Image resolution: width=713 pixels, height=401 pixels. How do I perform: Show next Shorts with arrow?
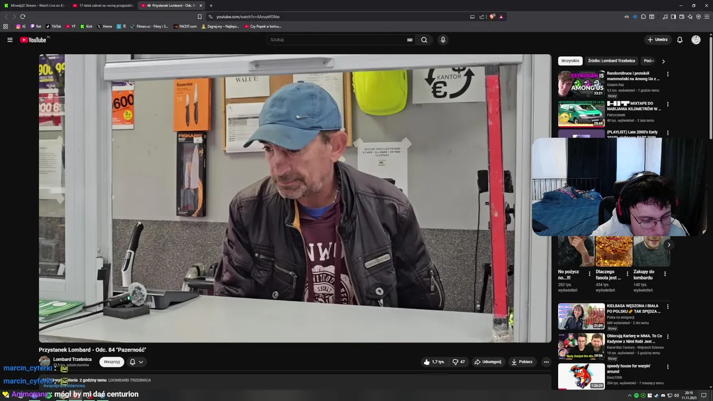(x=668, y=244)
